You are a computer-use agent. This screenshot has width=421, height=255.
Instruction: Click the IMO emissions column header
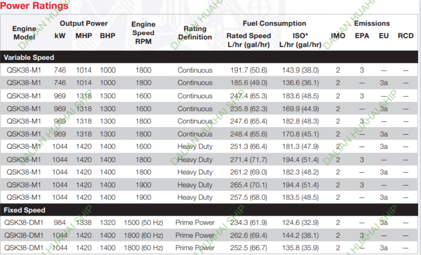pos(338,36)
